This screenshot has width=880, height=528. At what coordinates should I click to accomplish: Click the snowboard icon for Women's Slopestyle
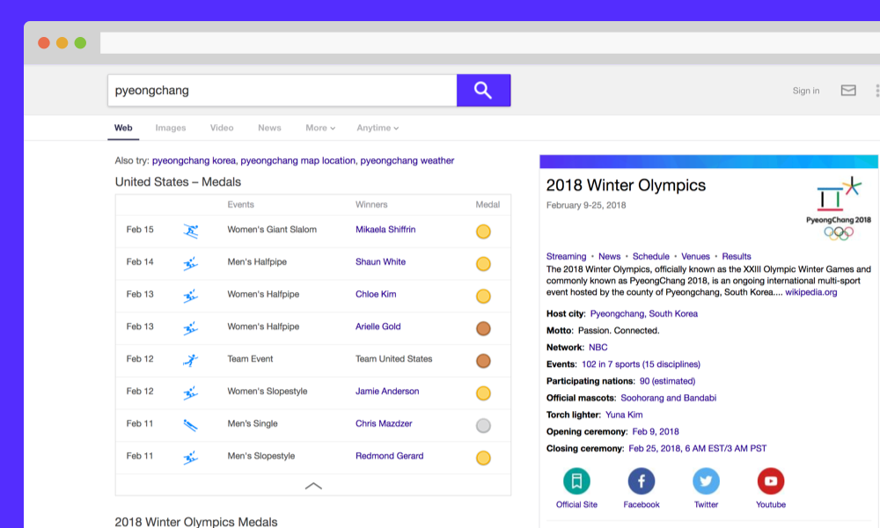191,392
